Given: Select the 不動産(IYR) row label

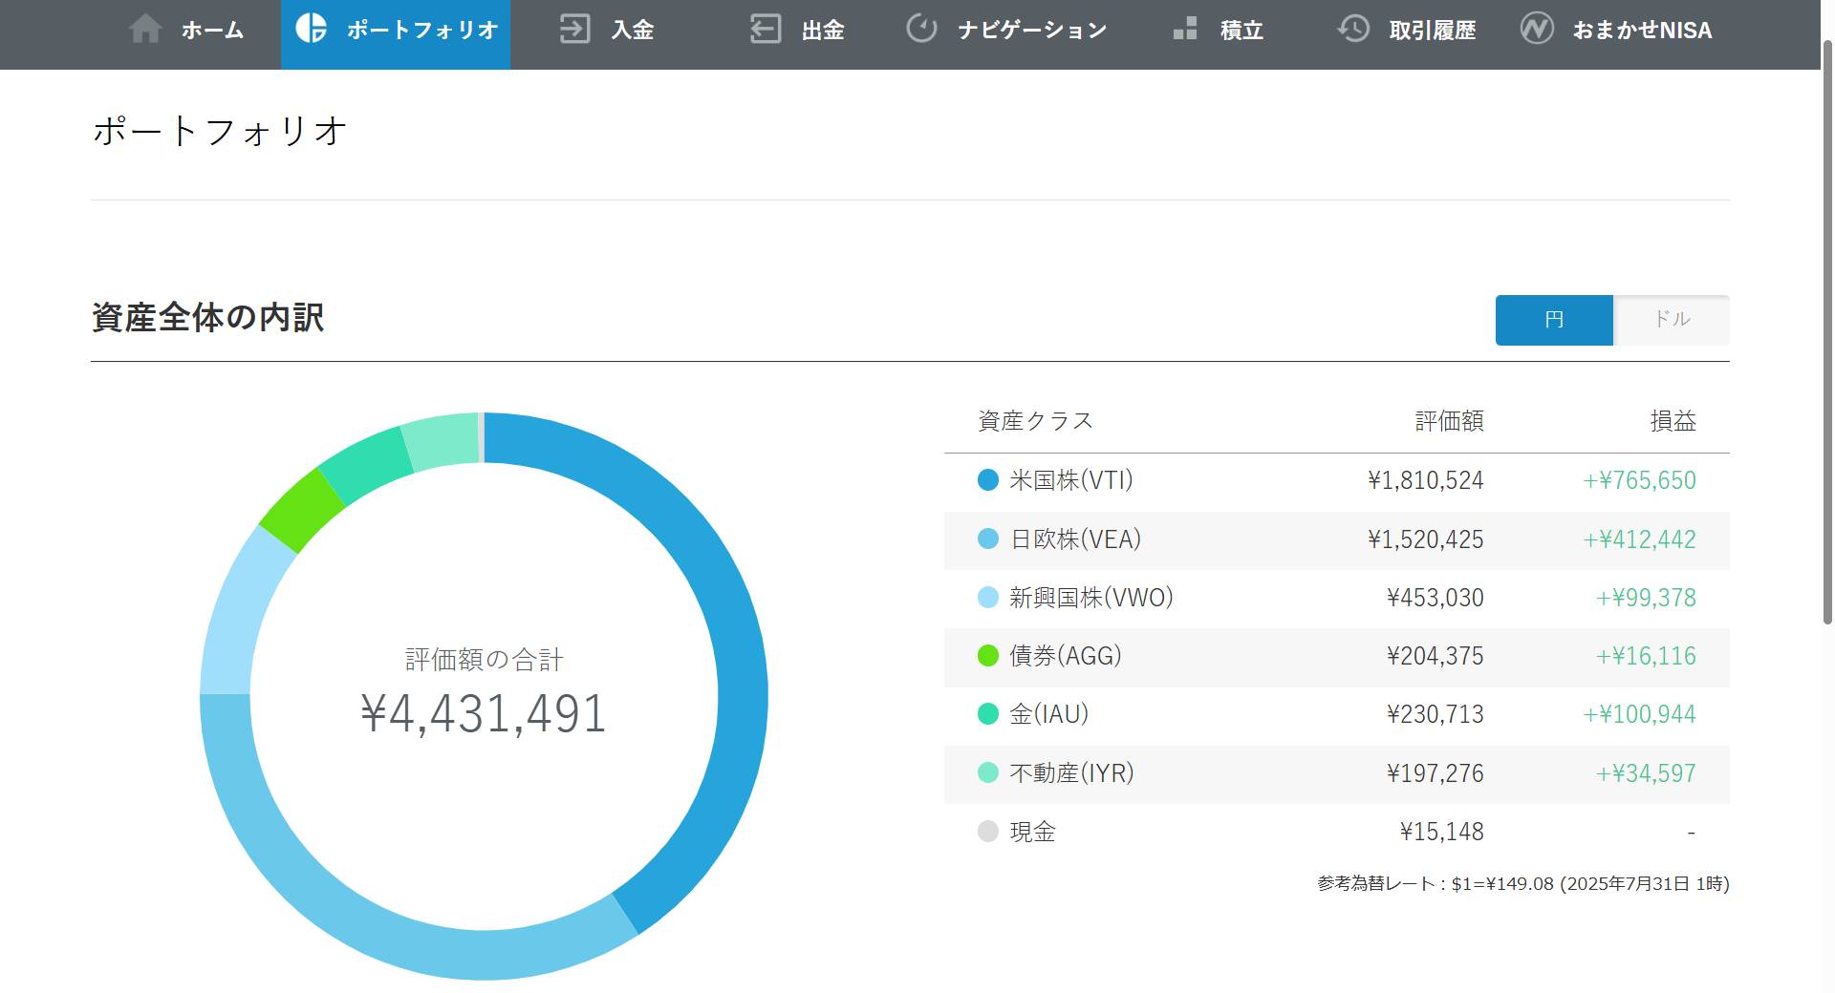Looking at the screenshot, I should [1071, 773].
